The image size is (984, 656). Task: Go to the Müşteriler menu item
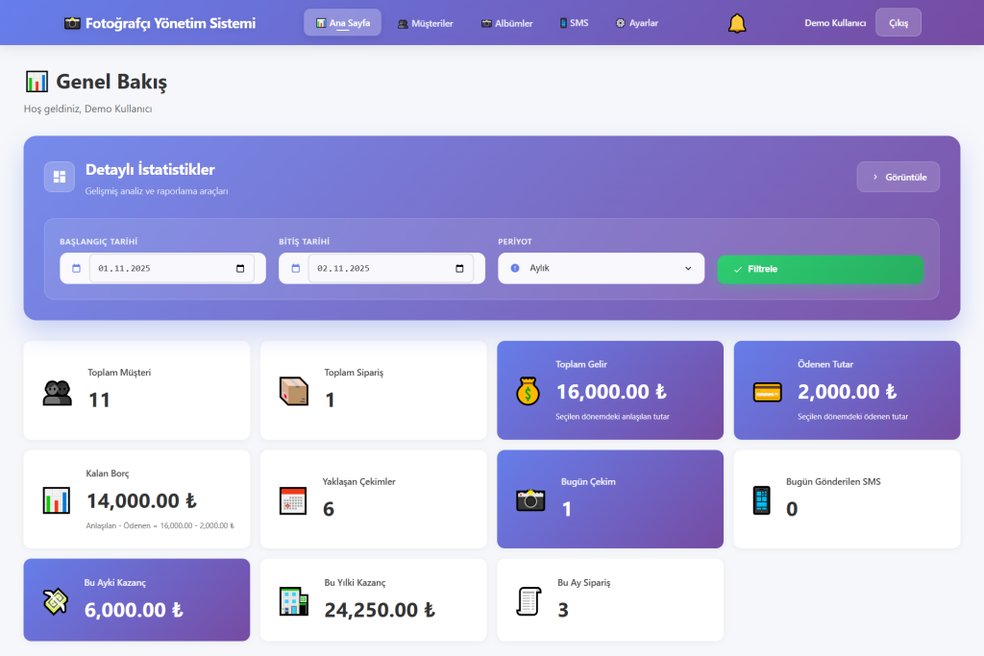tap(425, 23)
